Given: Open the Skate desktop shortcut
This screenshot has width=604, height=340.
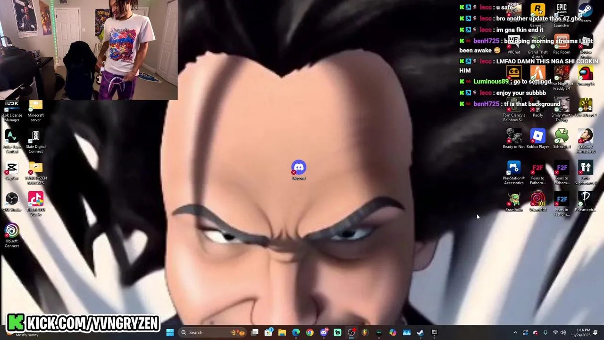Looking at the screenshot, I should tap(513, 12).
